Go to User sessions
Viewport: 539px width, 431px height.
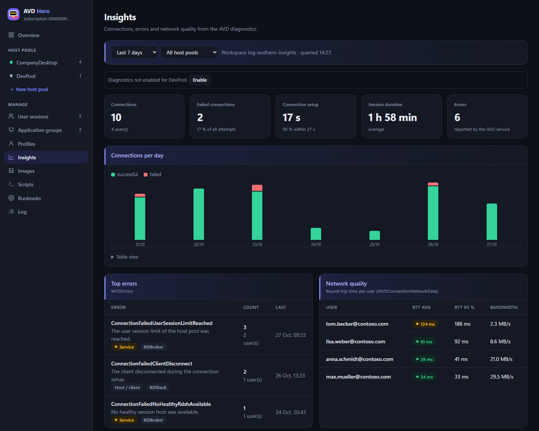pos(46,117)
